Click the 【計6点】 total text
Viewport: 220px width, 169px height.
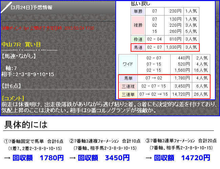11,86
